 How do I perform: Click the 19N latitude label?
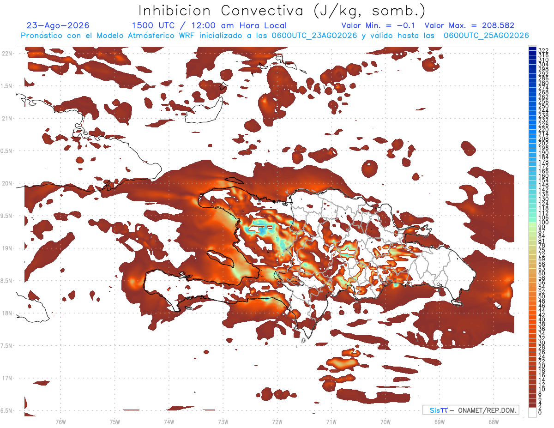tap(6, 248)
